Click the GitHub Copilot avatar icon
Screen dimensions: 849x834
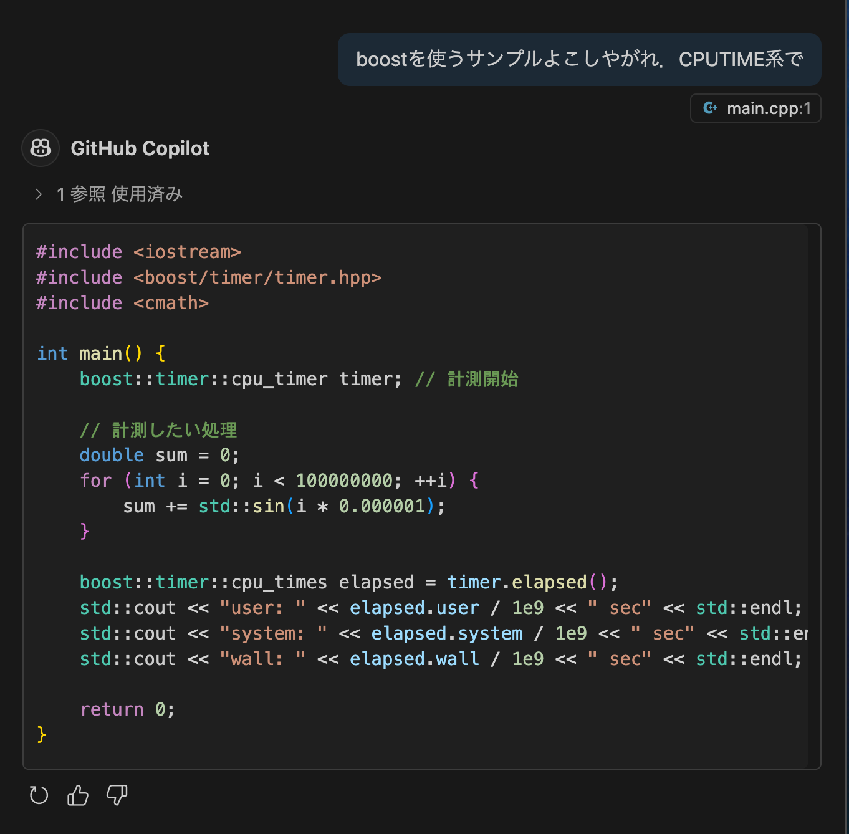click(x=41, y=148)
